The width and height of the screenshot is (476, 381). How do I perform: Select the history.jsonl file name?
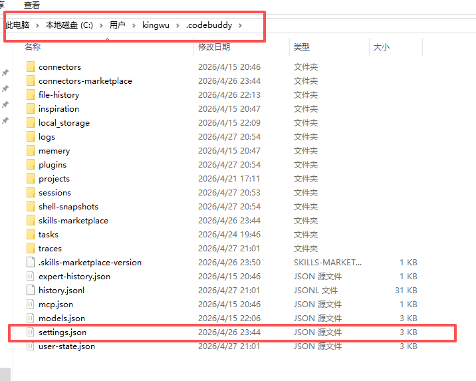[x=61, y=290]
